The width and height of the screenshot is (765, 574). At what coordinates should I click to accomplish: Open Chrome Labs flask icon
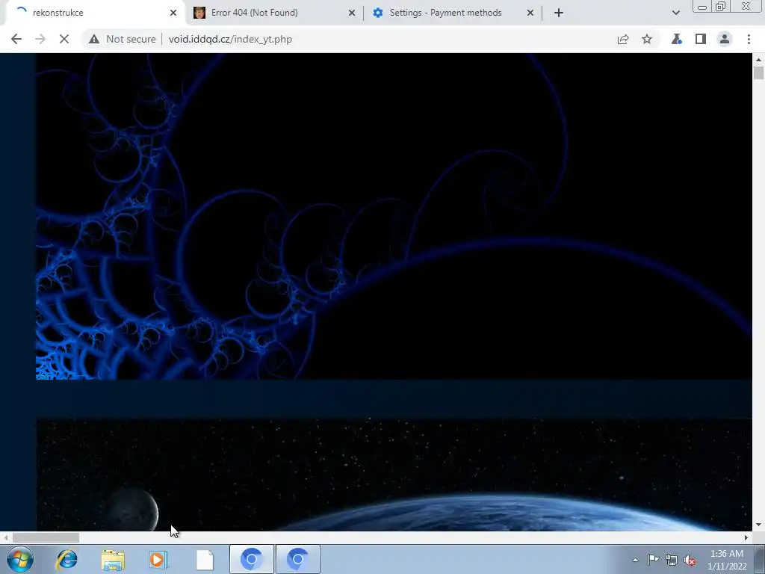pyautogui.click(x=676, y=39)
